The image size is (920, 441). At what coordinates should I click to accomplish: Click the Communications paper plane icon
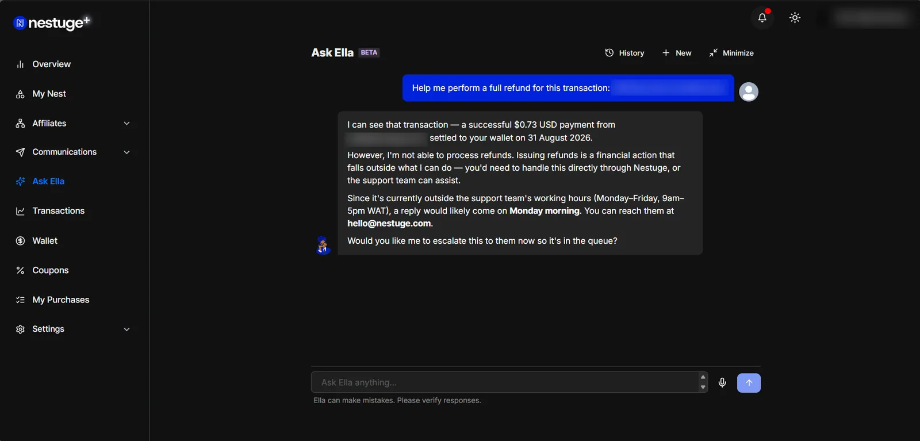(x=20, y=152)
